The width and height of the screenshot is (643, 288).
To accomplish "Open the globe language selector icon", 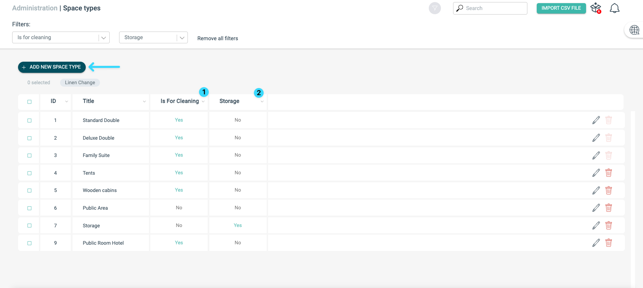I will click(634, 30).
